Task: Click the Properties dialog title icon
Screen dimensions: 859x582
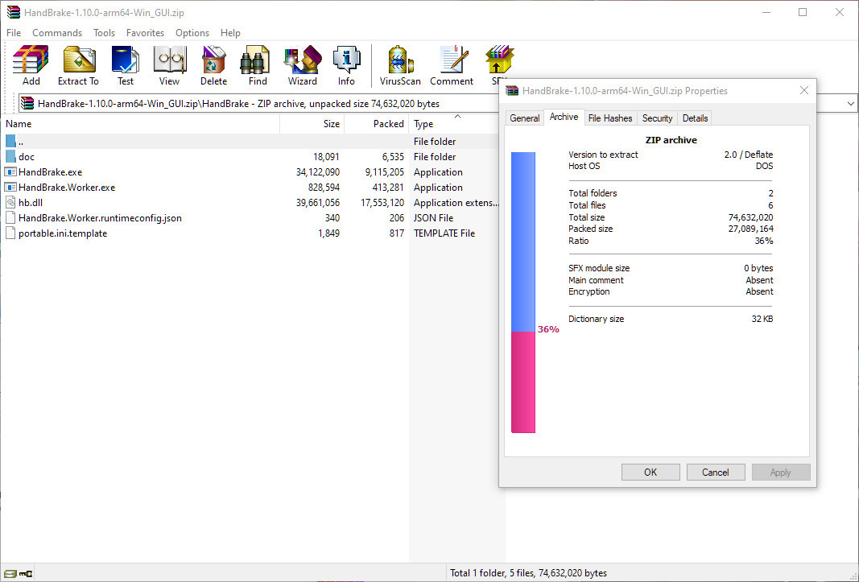Action: 512,91
